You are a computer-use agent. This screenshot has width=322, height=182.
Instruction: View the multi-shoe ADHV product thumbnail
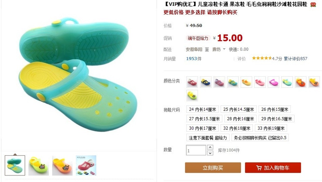point(86,165)
